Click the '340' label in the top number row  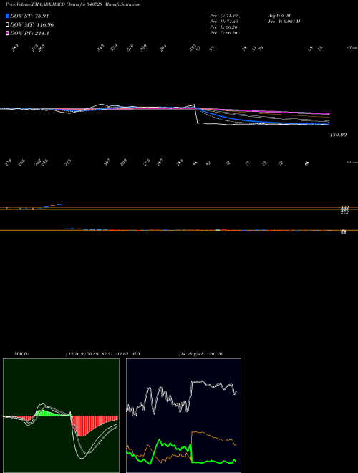click(x=101, y=47)
